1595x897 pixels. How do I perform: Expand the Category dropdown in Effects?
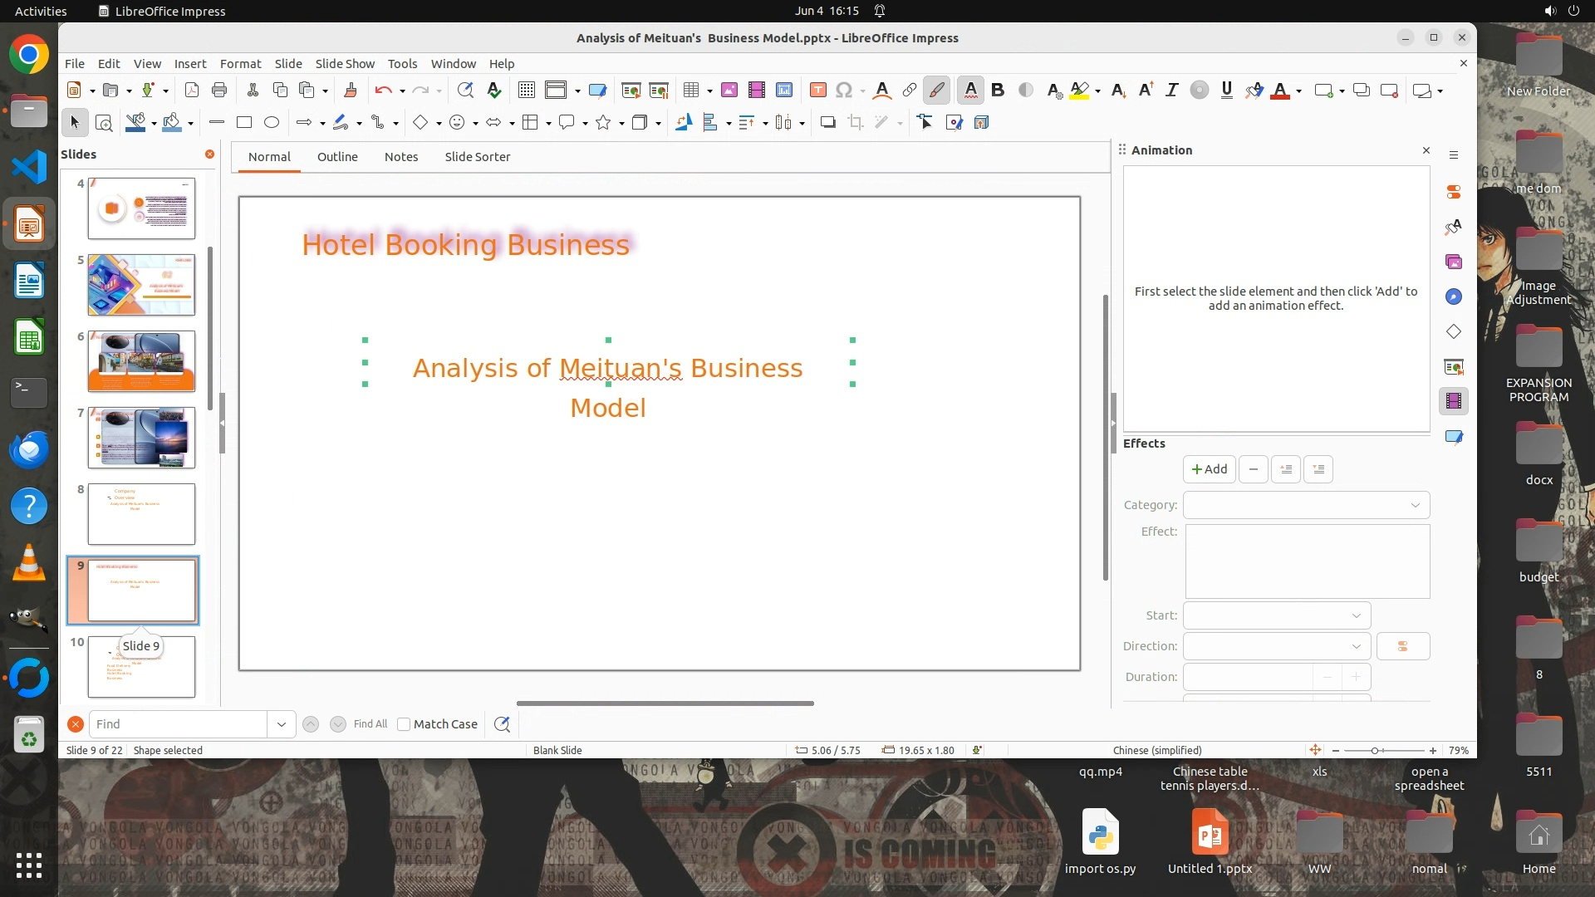pyautogui.click(x=1306, y=505)
